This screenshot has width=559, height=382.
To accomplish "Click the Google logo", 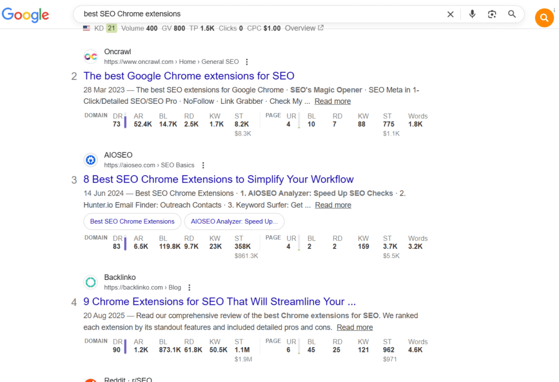I will point(25,15).
